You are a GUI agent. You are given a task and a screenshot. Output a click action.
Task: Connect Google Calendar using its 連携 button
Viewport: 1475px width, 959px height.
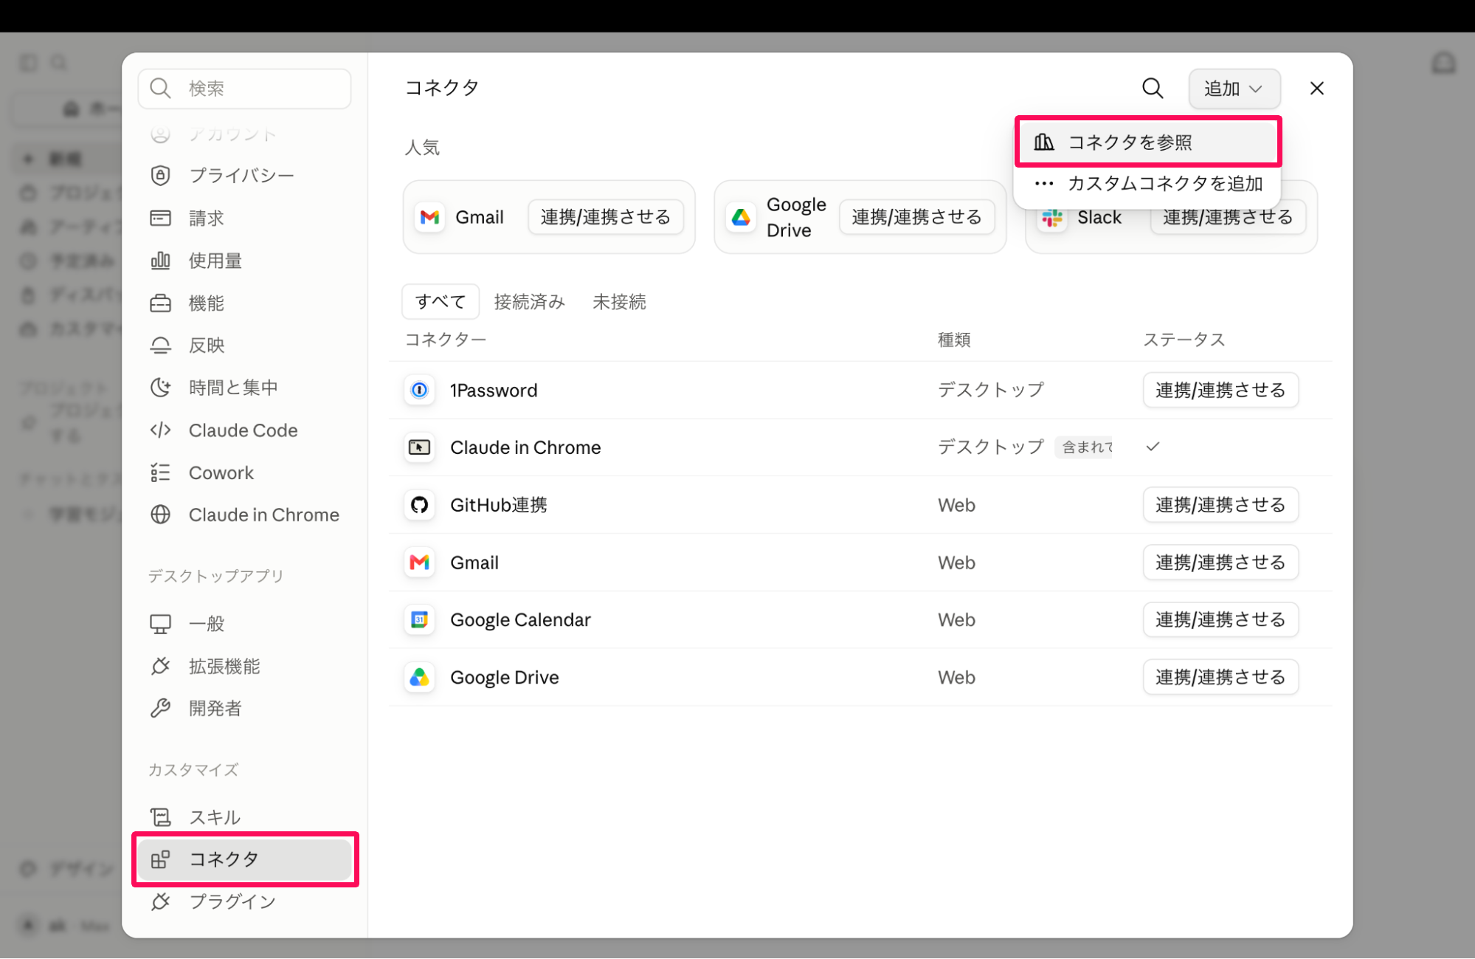pyautogui.click(x=1220, y=619)
